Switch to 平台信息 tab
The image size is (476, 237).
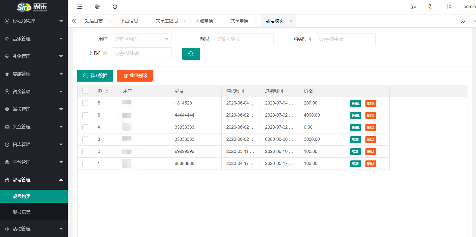(129, 21)
